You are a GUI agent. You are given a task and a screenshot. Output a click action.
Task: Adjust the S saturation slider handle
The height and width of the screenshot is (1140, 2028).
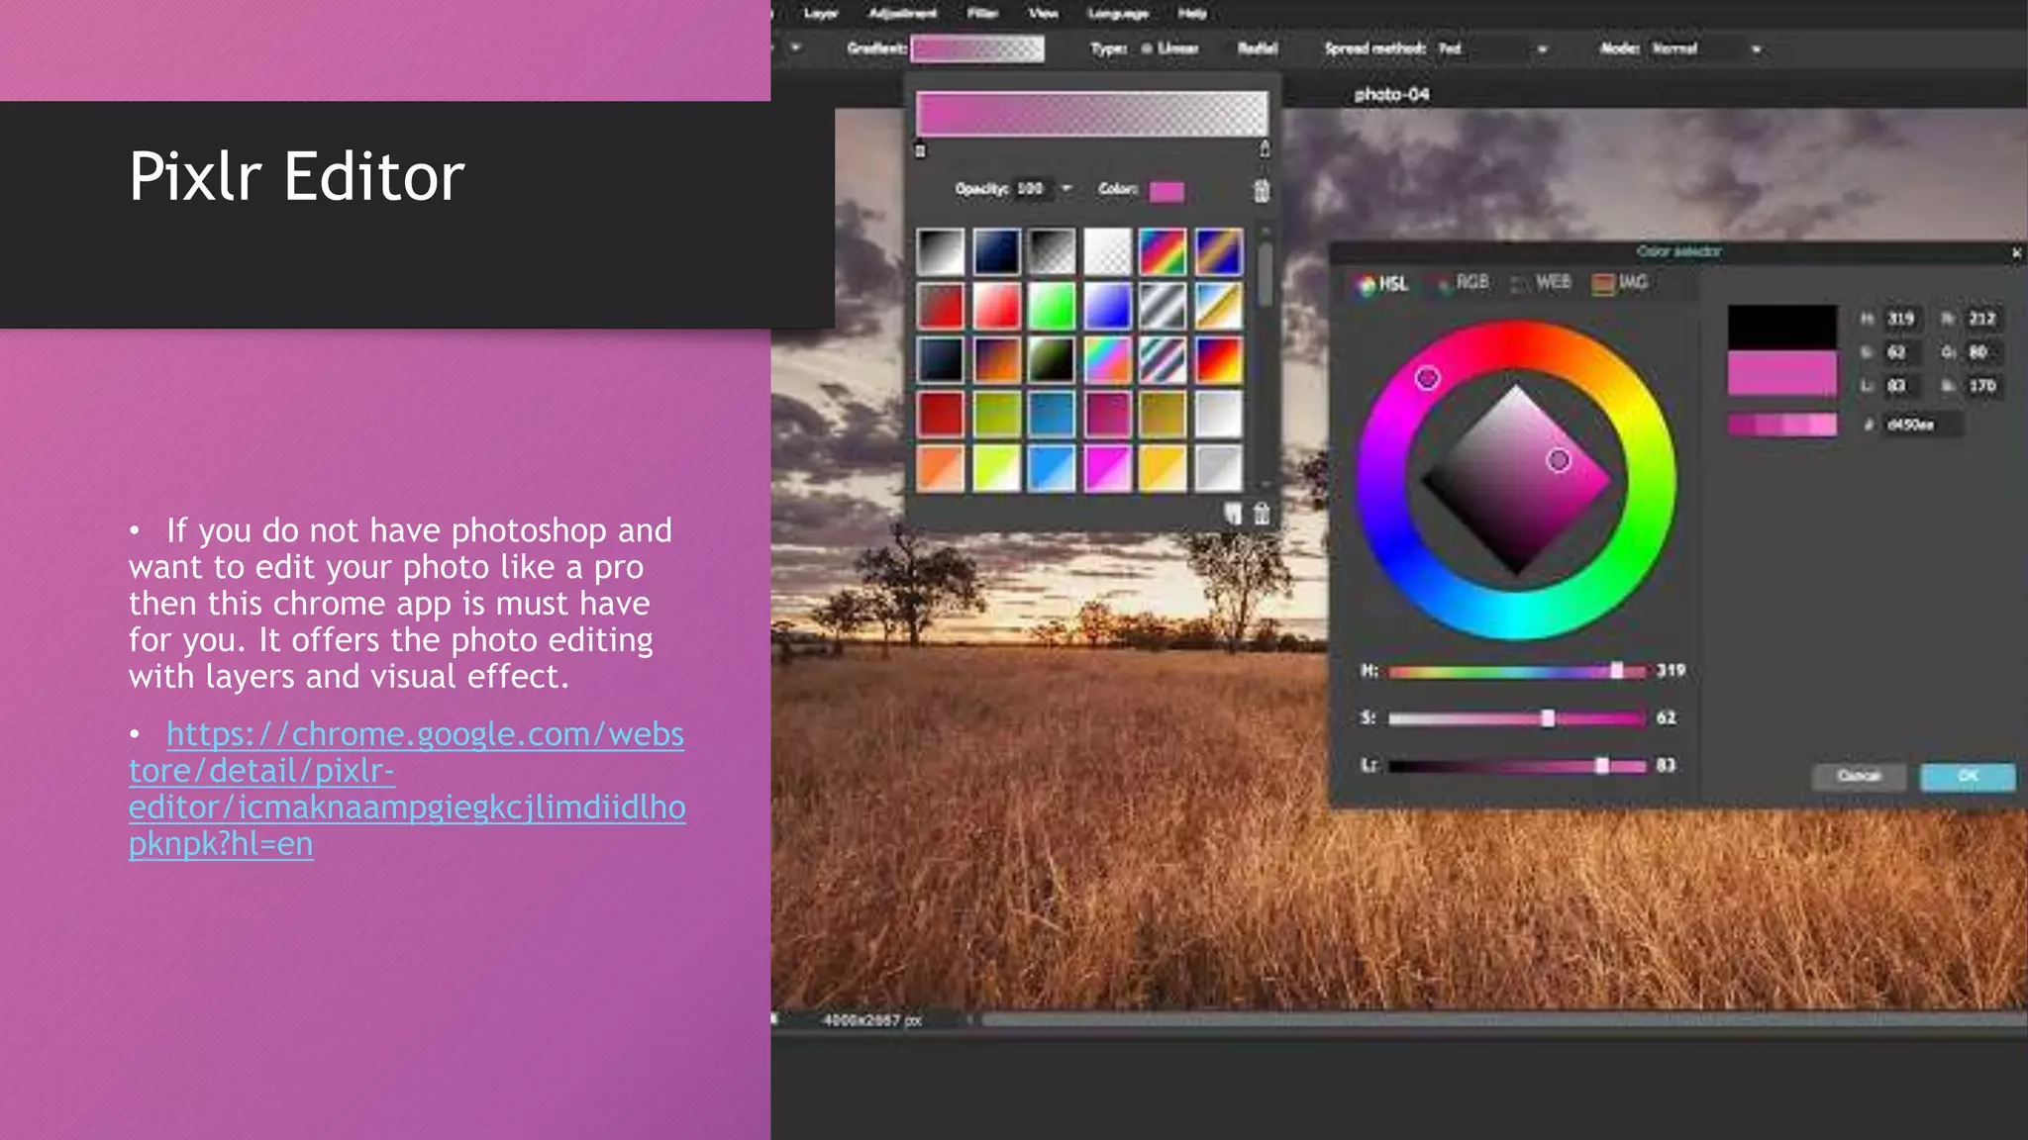click(1548, 718)
